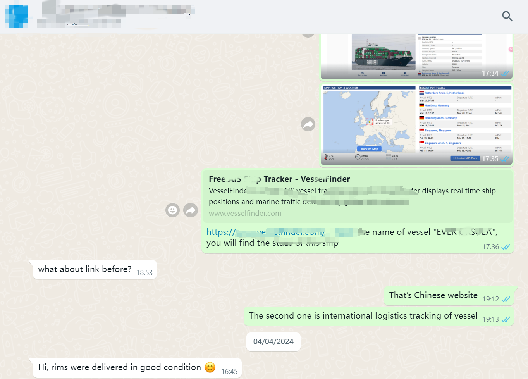This screenshot has width=528, height=379.
Task: Click the search magnifier icon in chat header
Action: 507,16
